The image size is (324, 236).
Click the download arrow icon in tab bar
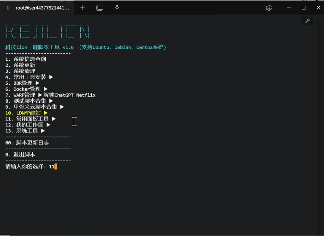click(x=117, y=8)
